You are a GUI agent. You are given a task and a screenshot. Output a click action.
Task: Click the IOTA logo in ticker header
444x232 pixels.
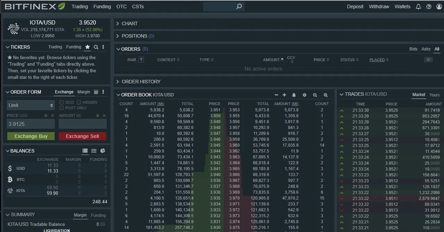[14, 29]
